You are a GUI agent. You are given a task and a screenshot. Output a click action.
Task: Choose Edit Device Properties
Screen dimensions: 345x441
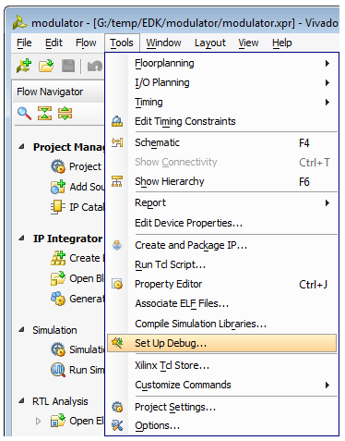221,223
